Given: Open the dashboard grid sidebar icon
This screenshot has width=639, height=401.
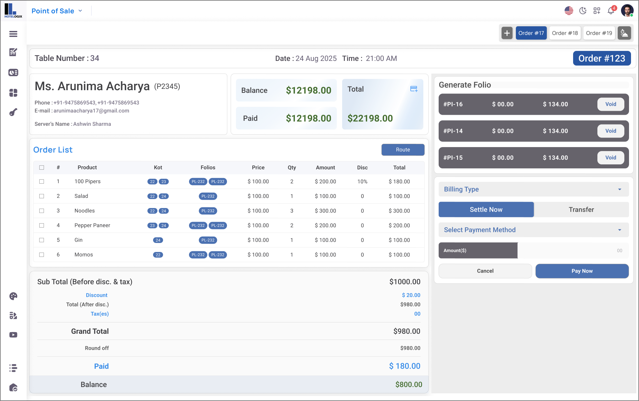Looking at the screenshot, I should pyautogui.click(x=13, y=93).
